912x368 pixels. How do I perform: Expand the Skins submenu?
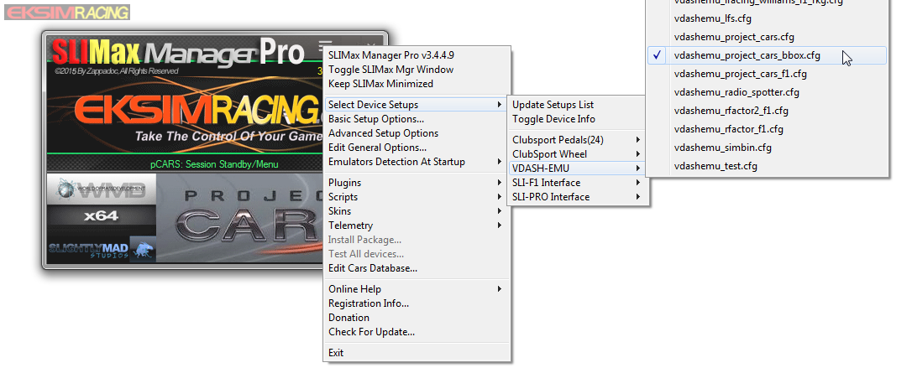pyautogui.click(x=417, y=211)
